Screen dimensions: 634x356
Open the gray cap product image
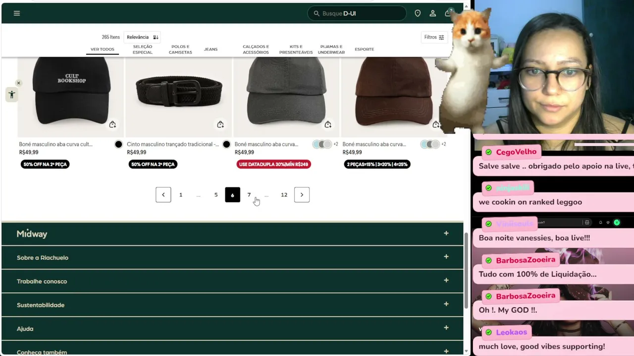(287, 96)
